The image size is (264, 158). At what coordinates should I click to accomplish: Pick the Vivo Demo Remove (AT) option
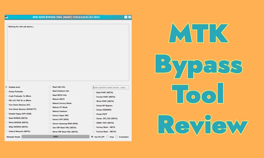coord(6,105)
